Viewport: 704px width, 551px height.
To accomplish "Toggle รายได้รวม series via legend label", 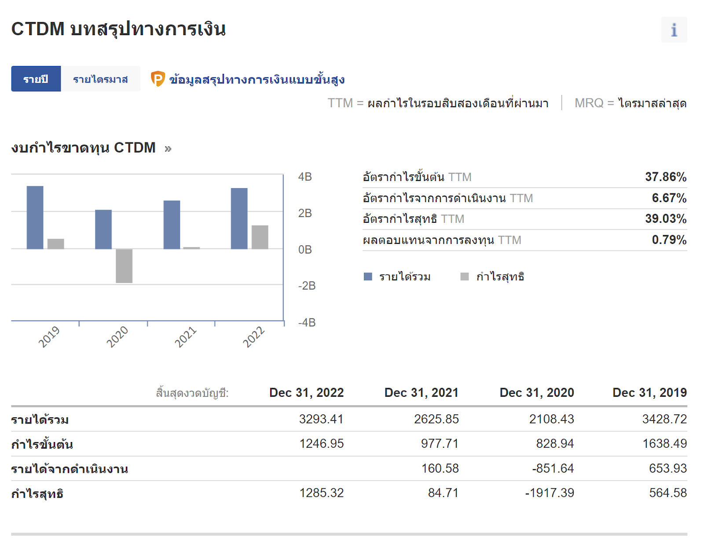I will (405, 277).
